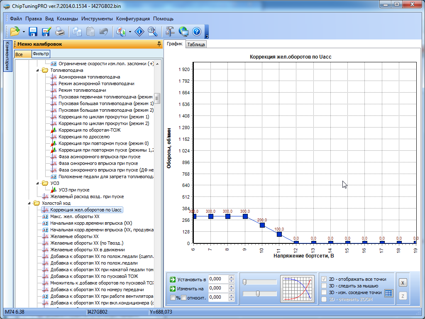This screenshot has height=319, width=425.
Task: Click the blue diamond info icon
Action: 140,32
